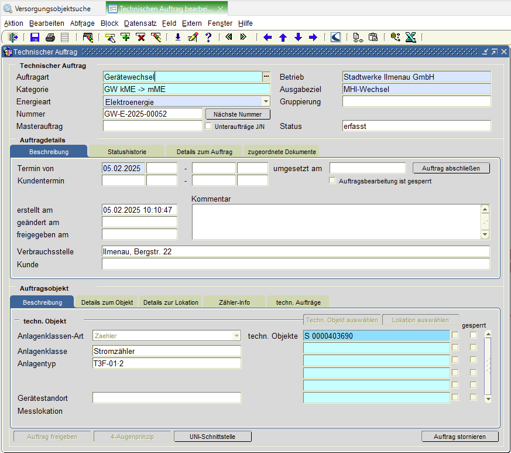Image resolution: width=511 pixels, height=453 pixels.
Task: Click the blue floppy disk save icon
Action: (35, 38)
